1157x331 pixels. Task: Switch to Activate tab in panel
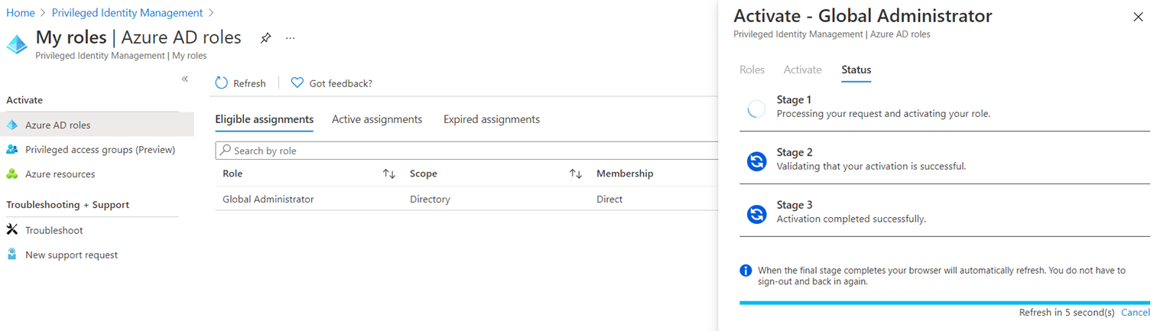point(802,70)
